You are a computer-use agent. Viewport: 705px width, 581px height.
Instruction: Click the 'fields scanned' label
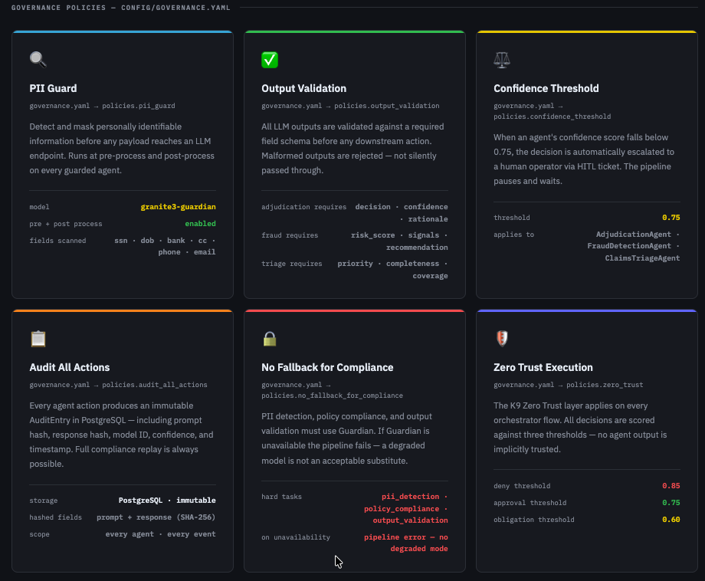click(x=57, y=241)
